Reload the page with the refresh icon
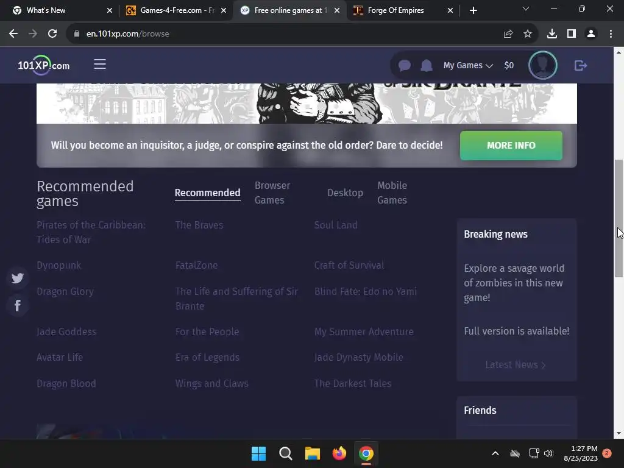This screenshot has height=468, width=624. (x=52, y=34)
